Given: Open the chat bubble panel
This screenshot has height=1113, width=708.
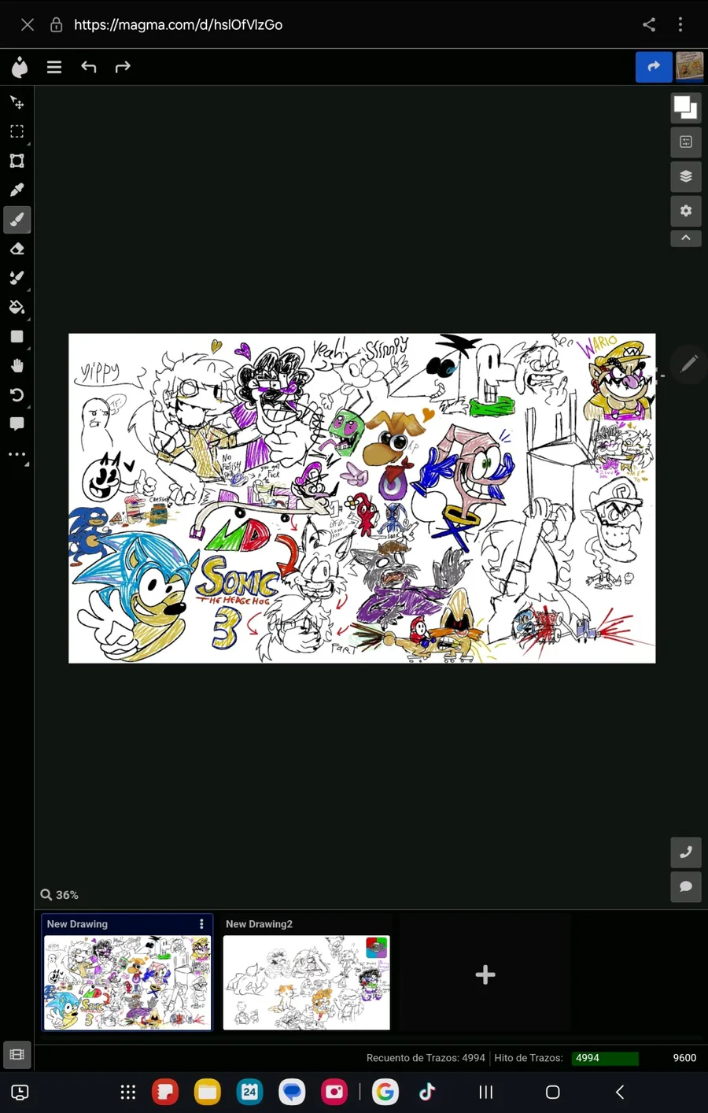Looking at the screenshot, I should pyautogui.click(x=686, y=886).
